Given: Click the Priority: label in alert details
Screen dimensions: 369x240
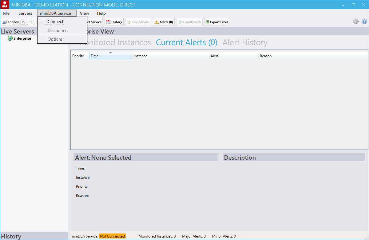Looking at the screenshot, I should pyautogui.click(x=82, y=186).
